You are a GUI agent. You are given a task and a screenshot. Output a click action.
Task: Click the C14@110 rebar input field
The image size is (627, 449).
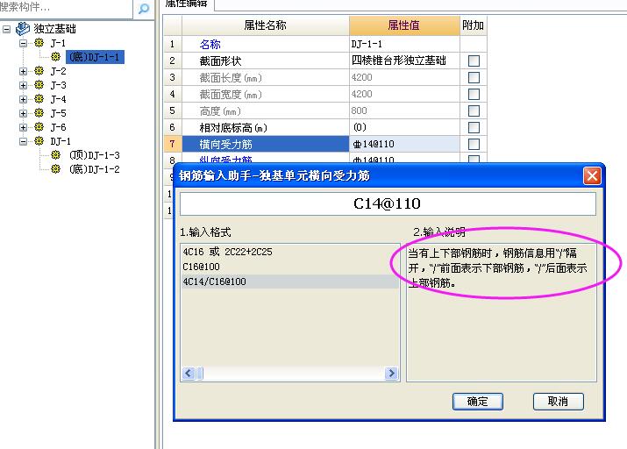tap(388, 204)
